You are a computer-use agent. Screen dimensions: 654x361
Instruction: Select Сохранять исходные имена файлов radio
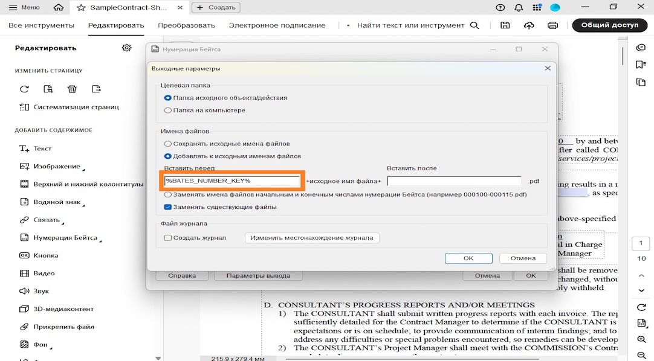[x=167, y=144]
